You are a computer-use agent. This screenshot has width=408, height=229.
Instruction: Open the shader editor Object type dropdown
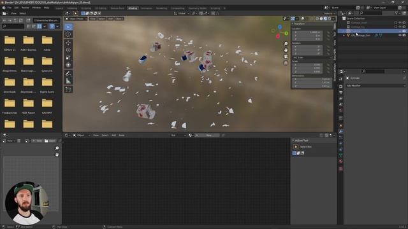(81, 135)
